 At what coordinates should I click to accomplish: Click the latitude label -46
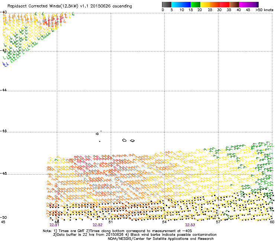[3, 131]
